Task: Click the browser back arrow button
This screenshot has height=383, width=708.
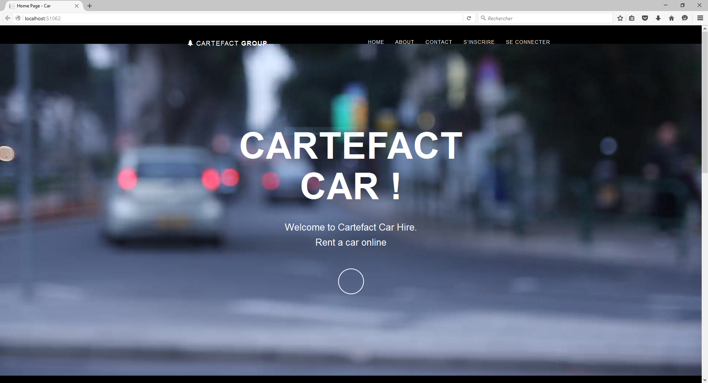Action: click(x=8, y=18)
